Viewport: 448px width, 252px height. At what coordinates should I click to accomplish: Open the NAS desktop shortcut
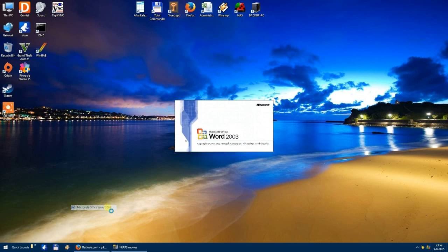click(x=240, y=9)
